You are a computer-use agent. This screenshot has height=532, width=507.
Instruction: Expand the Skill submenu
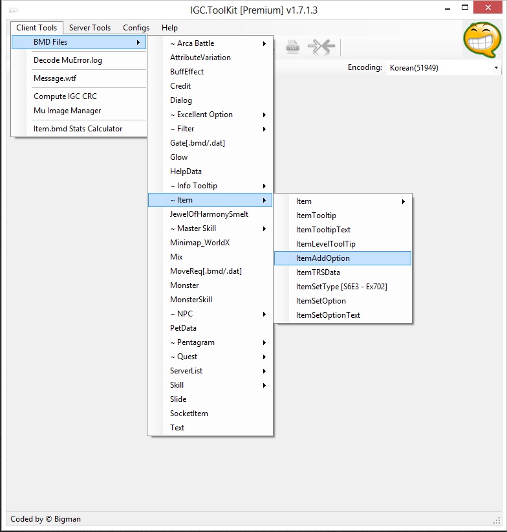point(210,386)
